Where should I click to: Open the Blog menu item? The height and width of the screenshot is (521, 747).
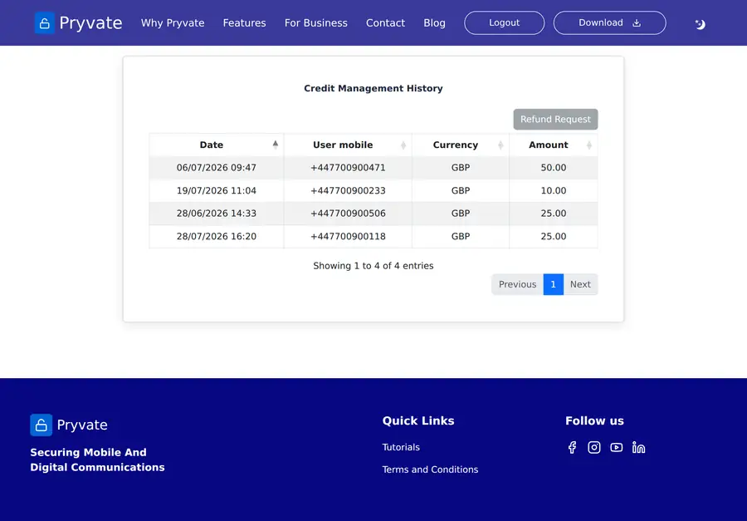point(434,23)
